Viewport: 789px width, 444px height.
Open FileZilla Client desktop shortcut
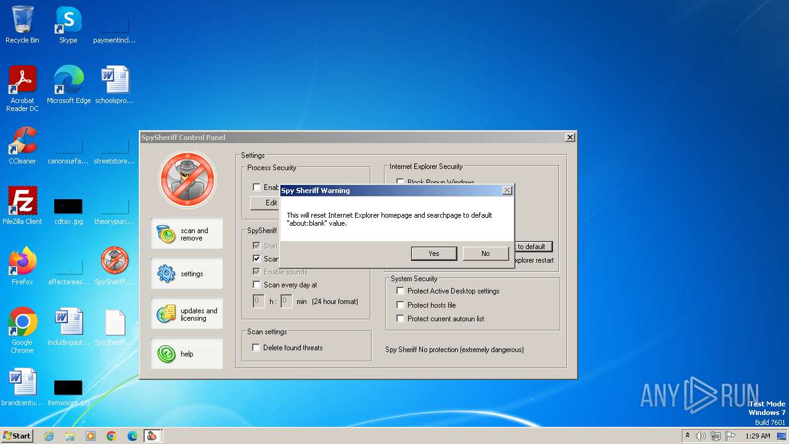(x=22, y=205)
